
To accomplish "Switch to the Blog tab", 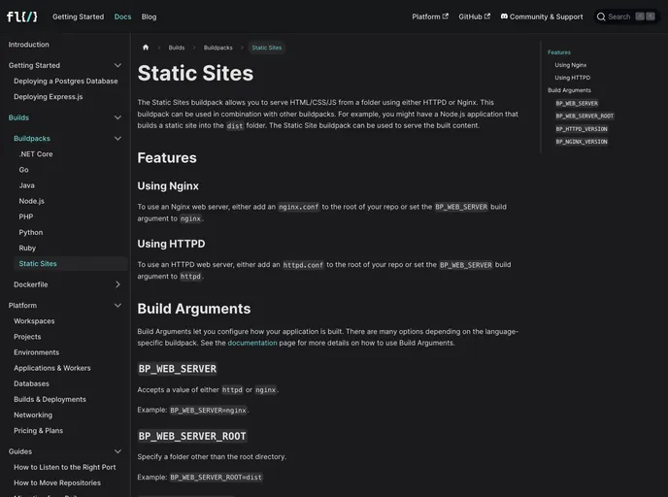I will 149,17.
